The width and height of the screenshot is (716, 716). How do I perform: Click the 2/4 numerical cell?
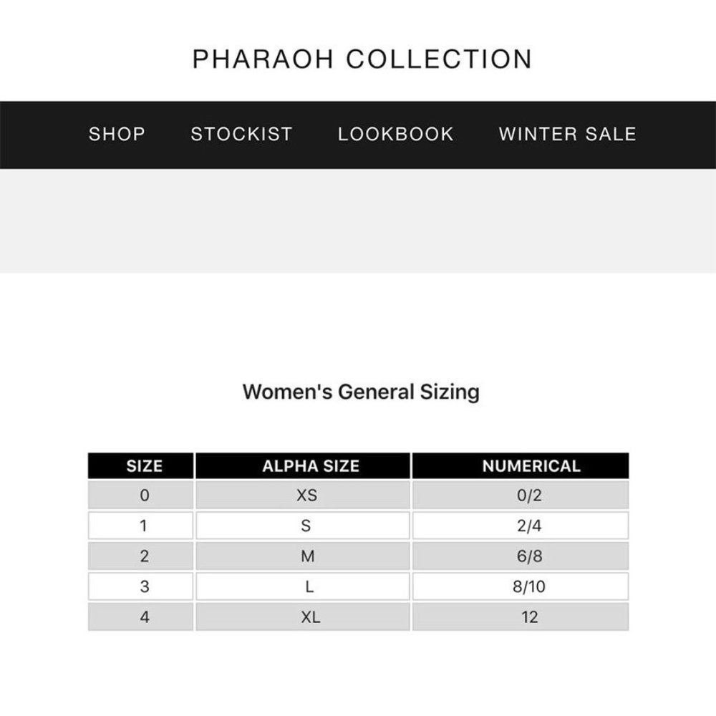point(521,526)
